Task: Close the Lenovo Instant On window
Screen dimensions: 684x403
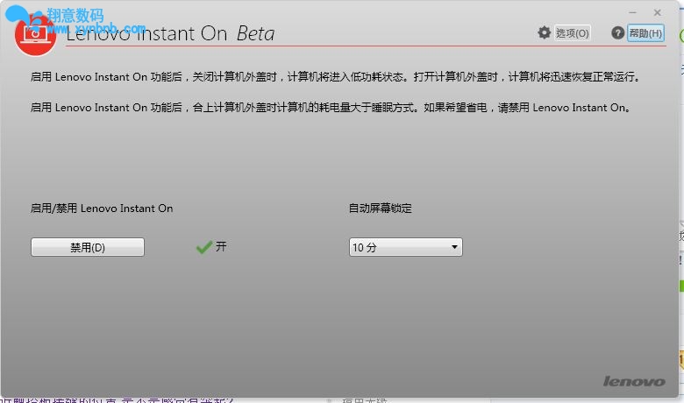Action: pos(658,12)
